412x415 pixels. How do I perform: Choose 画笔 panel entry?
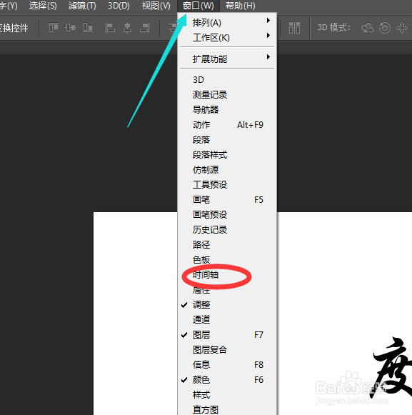point(227,199)
